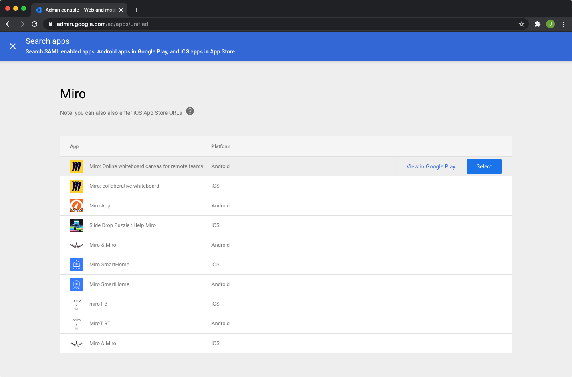
Task: Click Android platform cell for MiroT BT
Action: point(220,324)
